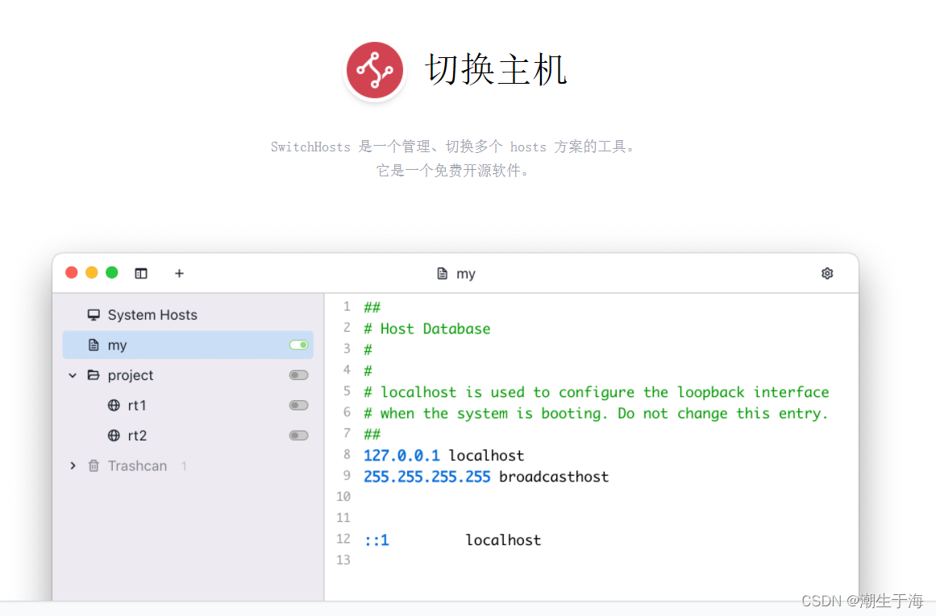Minimize the window with yellow button
Image resolution: width=936 pixels, height=616 pixels.
tap(91, 272)
